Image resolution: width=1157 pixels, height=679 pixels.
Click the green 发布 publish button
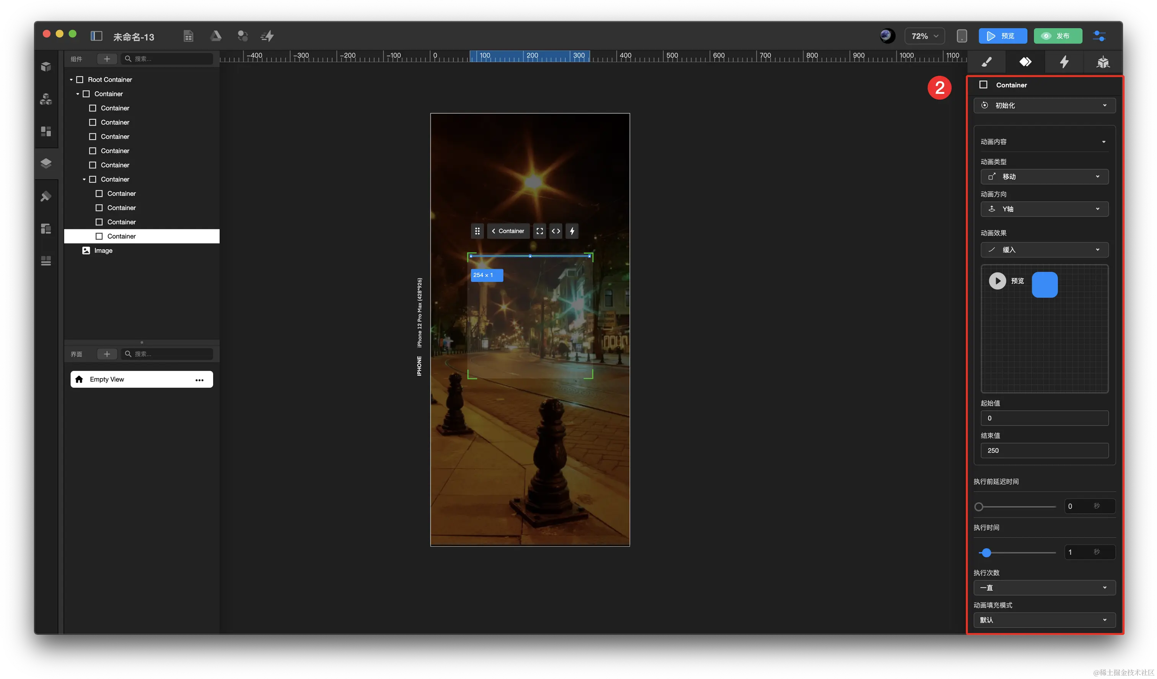[x=1058, y=36]
